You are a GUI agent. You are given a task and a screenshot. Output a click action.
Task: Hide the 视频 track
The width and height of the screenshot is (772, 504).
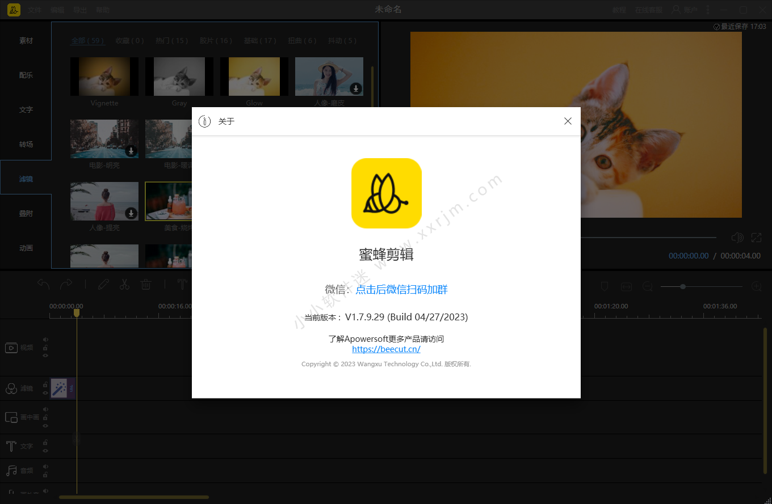[x=45, y=355]
